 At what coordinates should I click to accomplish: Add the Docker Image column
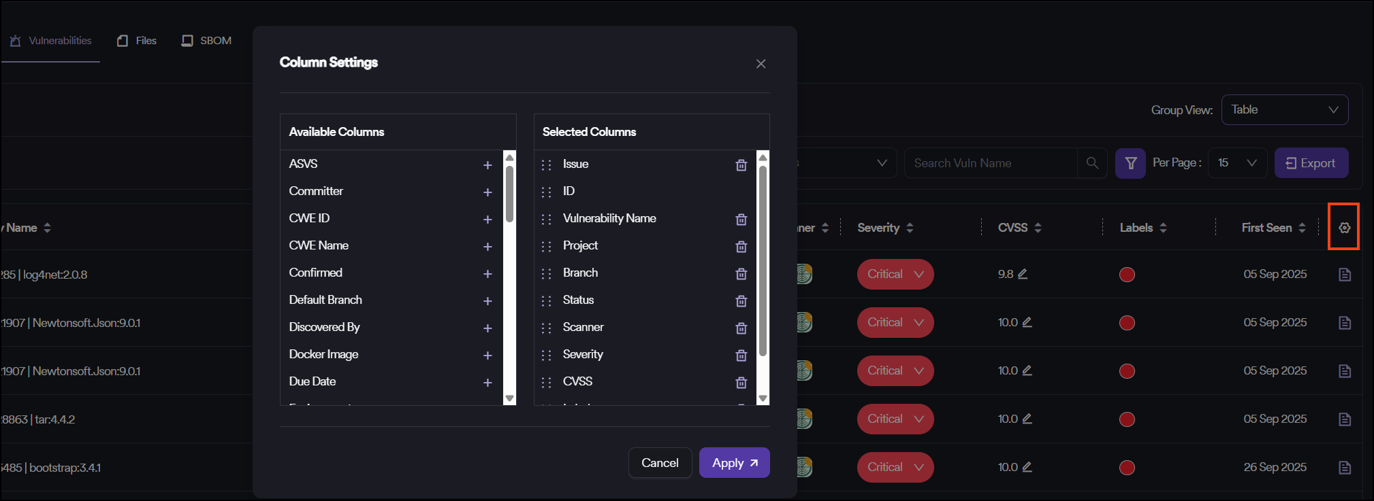point(488,356)
